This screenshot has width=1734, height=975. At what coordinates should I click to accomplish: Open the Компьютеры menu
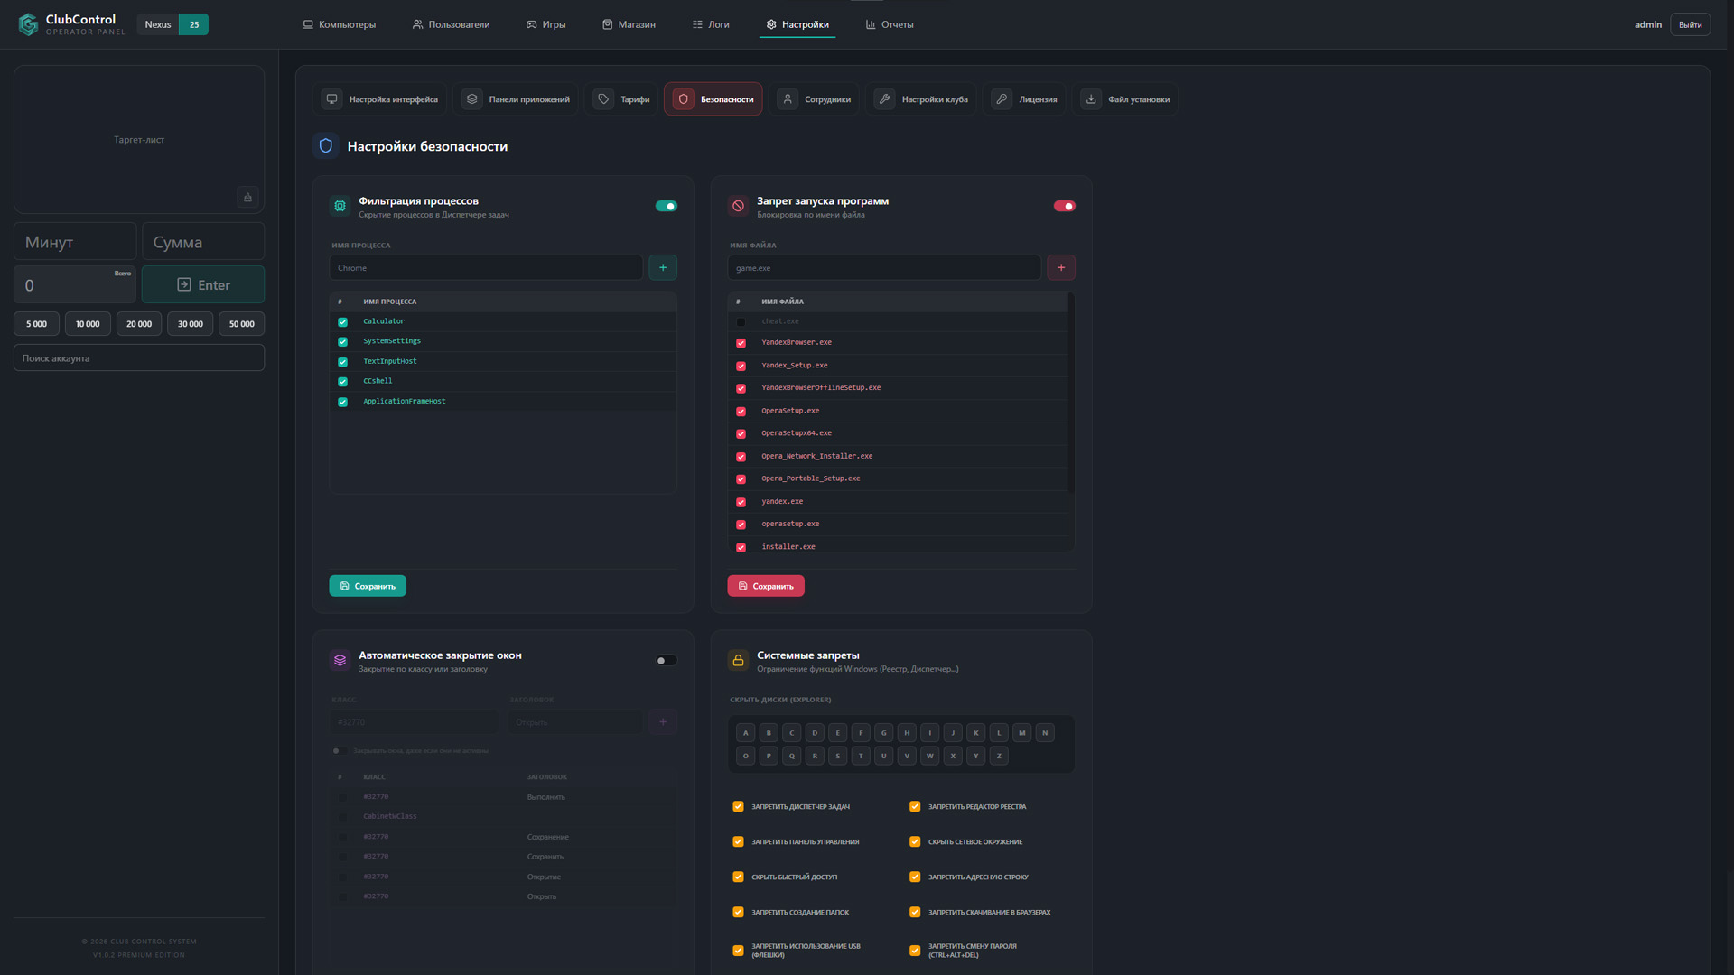click(x=340, y=24)
